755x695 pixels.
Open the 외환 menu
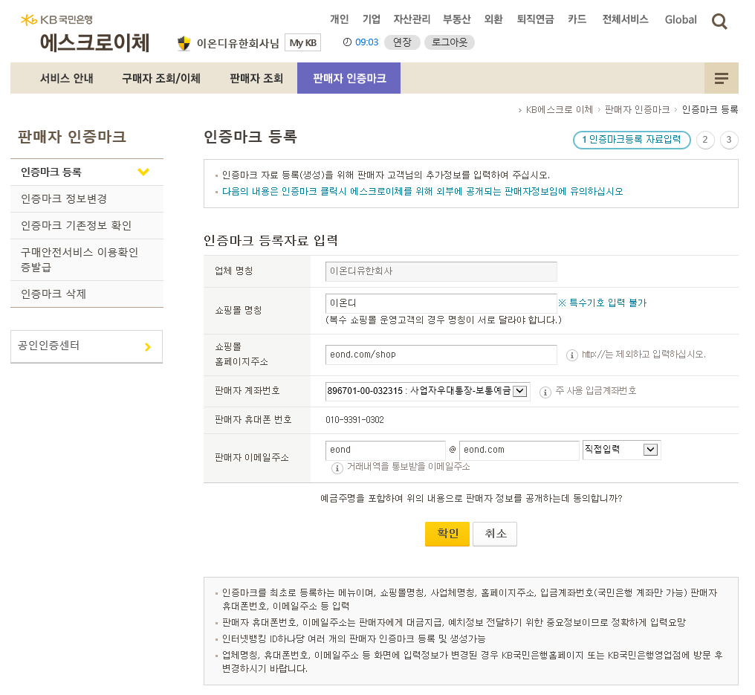[x=493, y=19]
